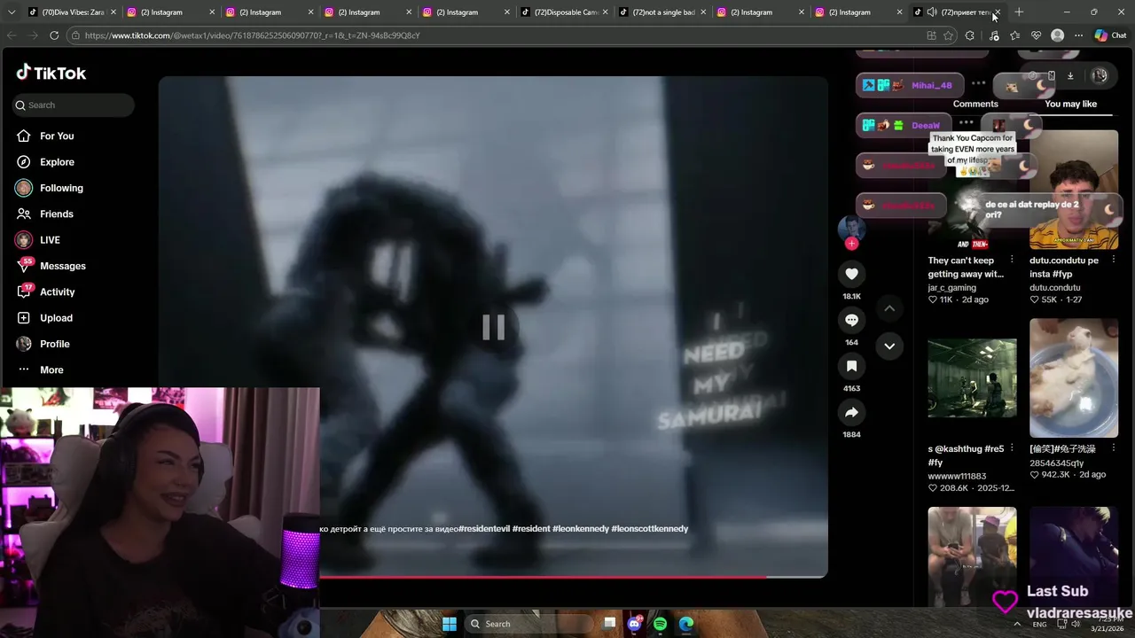Open the wwwww111883 RE5 video thumbnail

(x=972, y=378)
